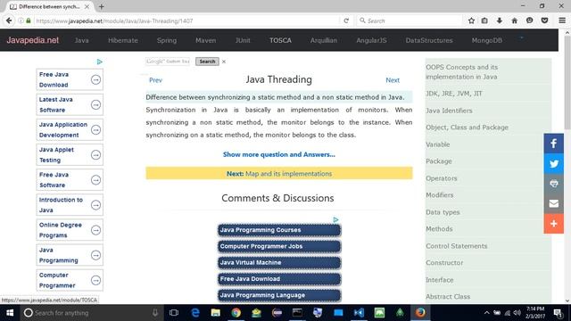
Task: Bookmark this page with the star icon
Action: [471, 21]
